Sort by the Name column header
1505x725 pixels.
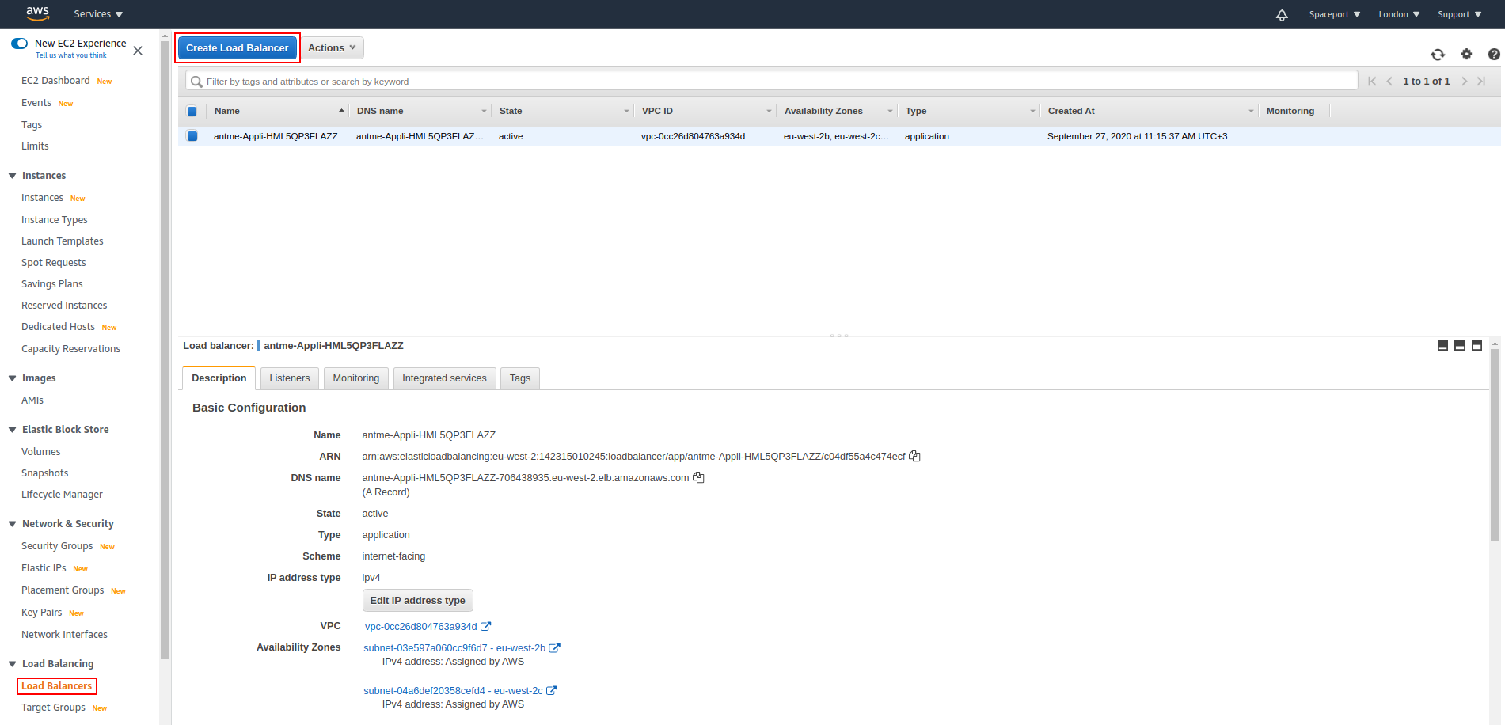[x=278, y=111]
